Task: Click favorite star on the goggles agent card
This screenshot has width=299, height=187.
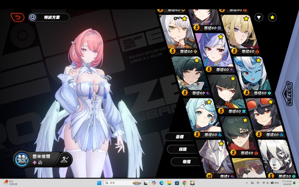Action: [x=271, y=102]
